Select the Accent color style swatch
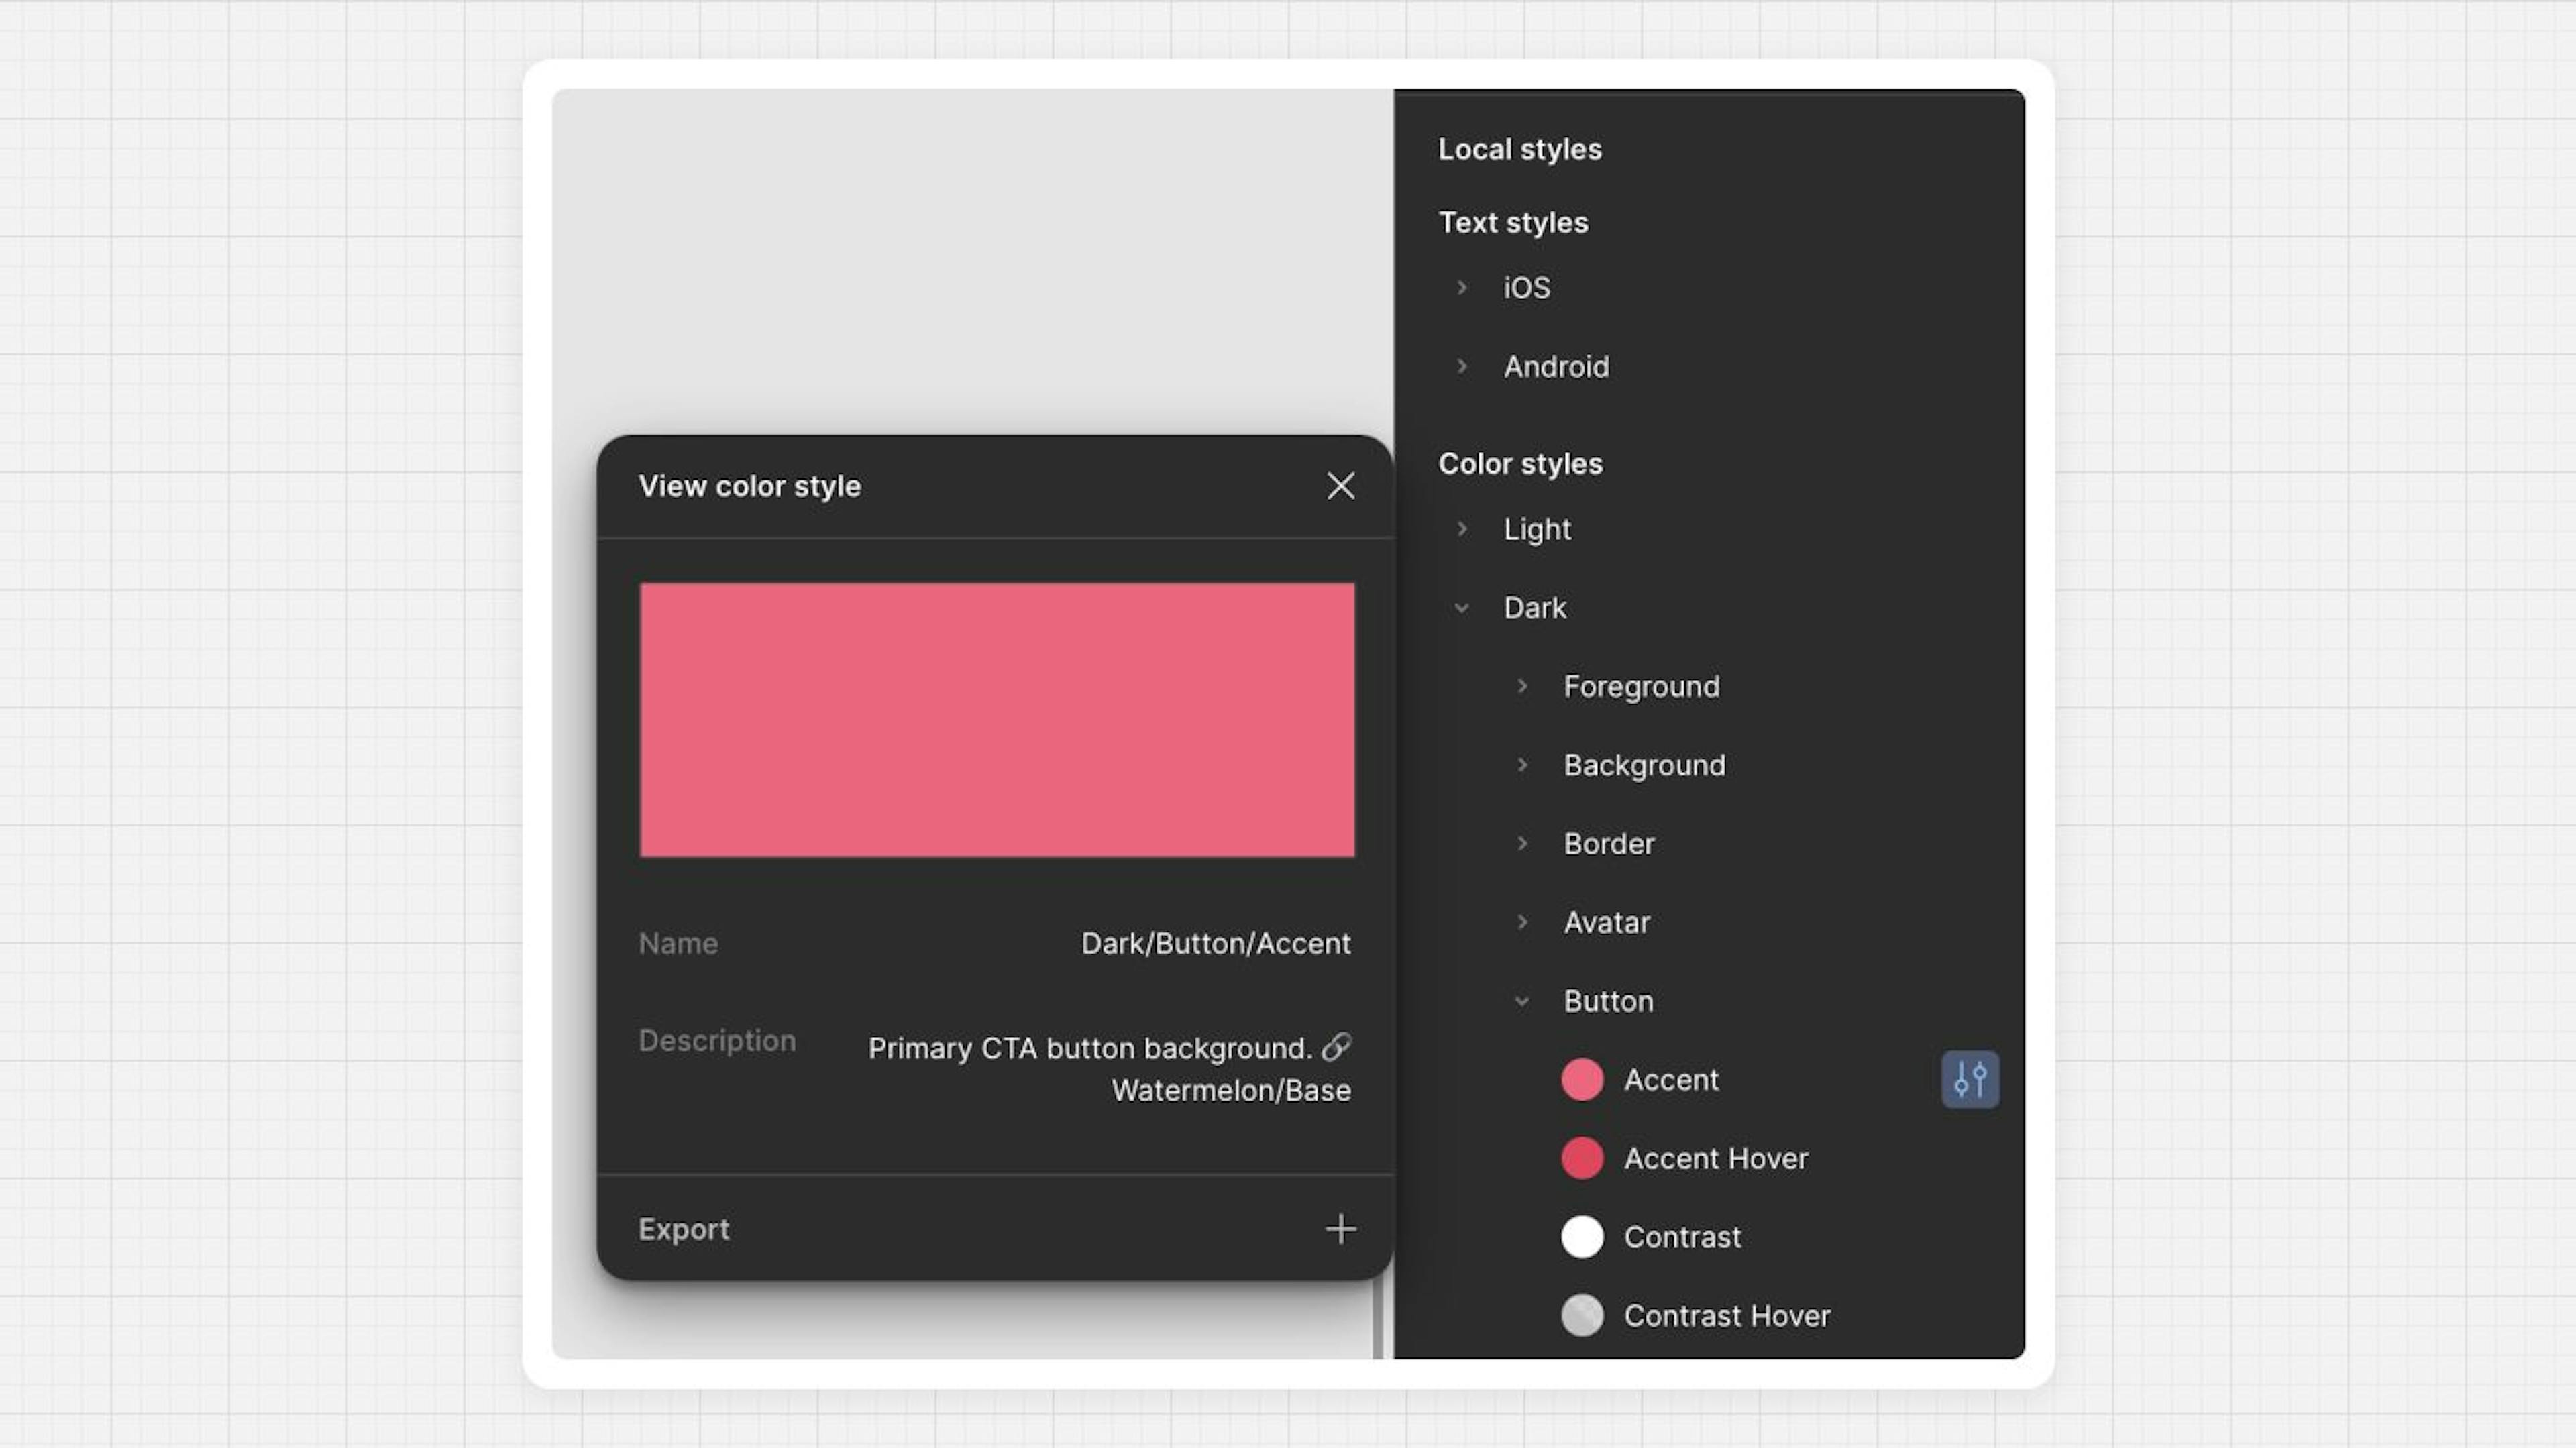Image resolution: width=2576 pixels, height=1448 pixels. (1582, 1080)
